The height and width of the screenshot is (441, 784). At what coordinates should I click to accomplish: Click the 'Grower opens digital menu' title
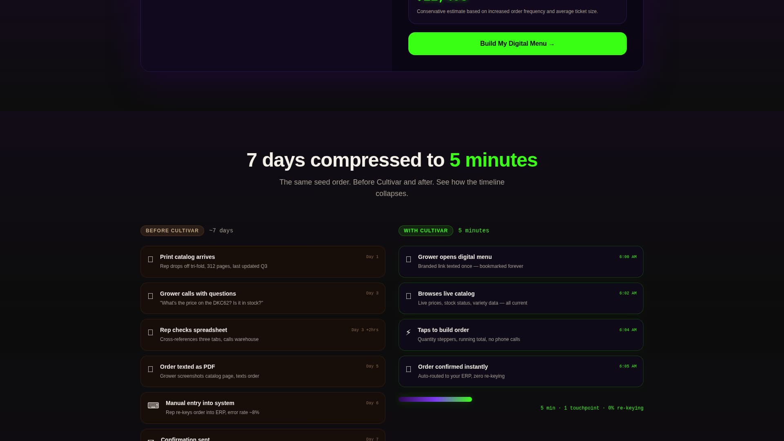455,257
